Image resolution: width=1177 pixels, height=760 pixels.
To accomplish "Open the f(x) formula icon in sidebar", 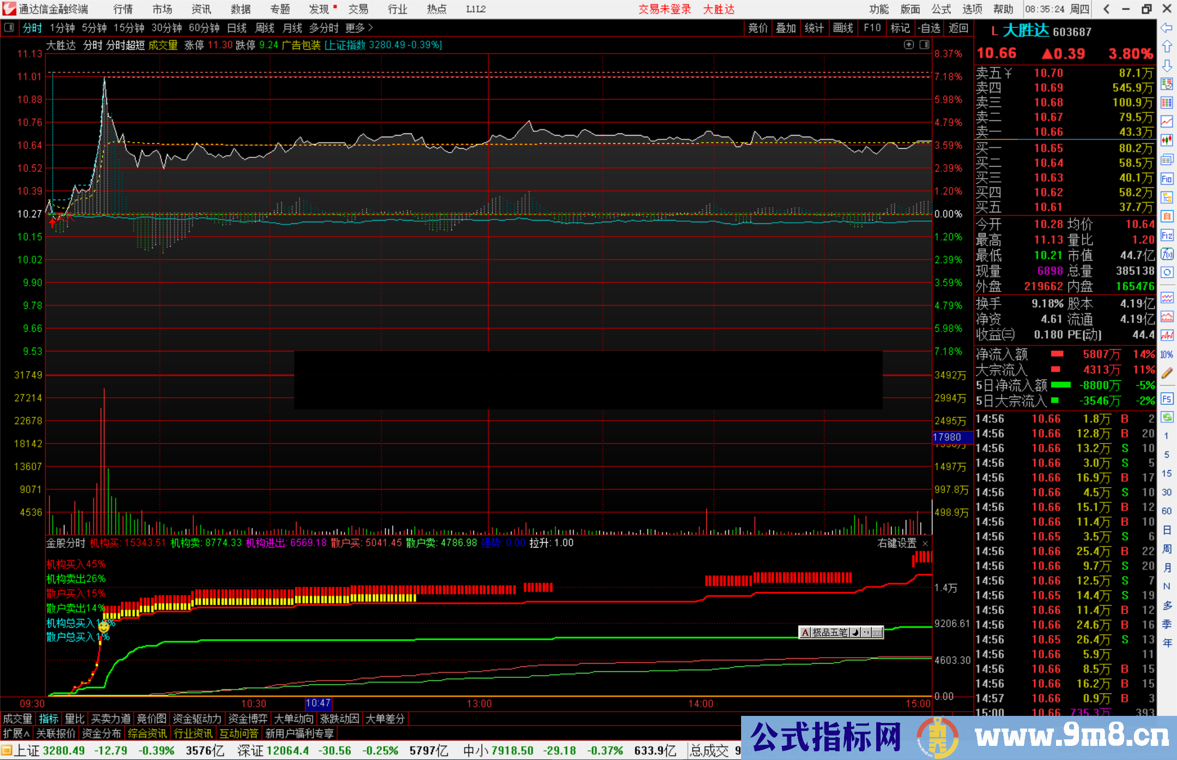I will tap(1167, 254).
